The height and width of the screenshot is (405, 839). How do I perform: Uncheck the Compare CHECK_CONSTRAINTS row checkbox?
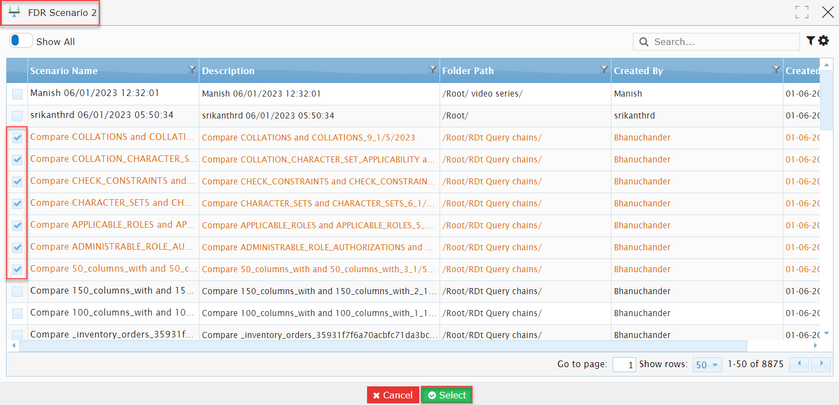[18, 182]
